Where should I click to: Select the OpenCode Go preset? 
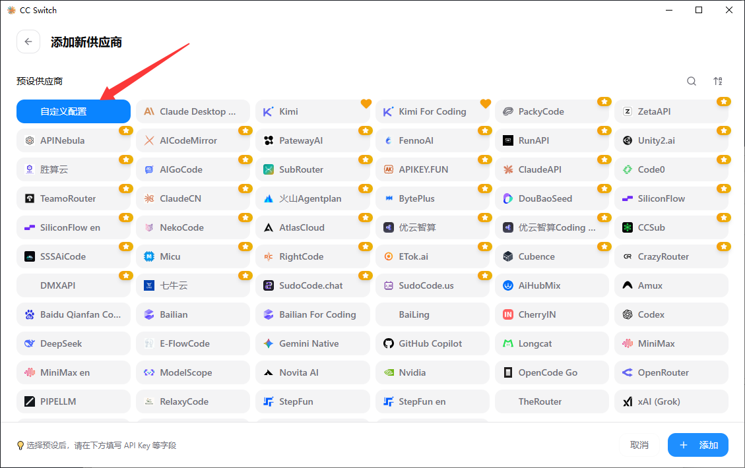click(552, 372)
